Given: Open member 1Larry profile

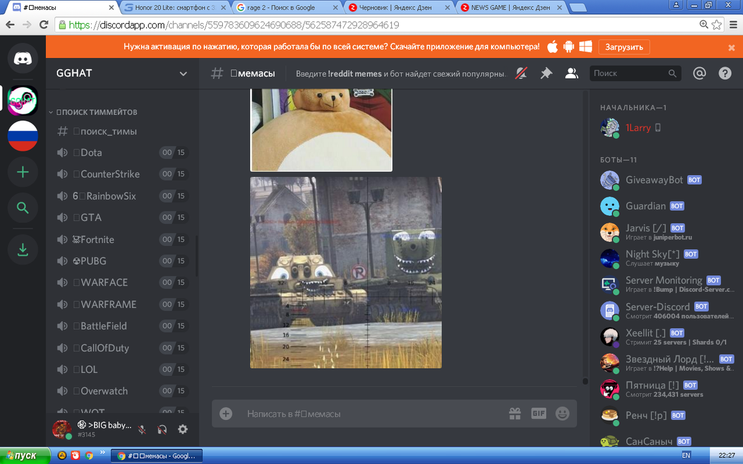Looking at the screenshot, I should tap(666, 127).
